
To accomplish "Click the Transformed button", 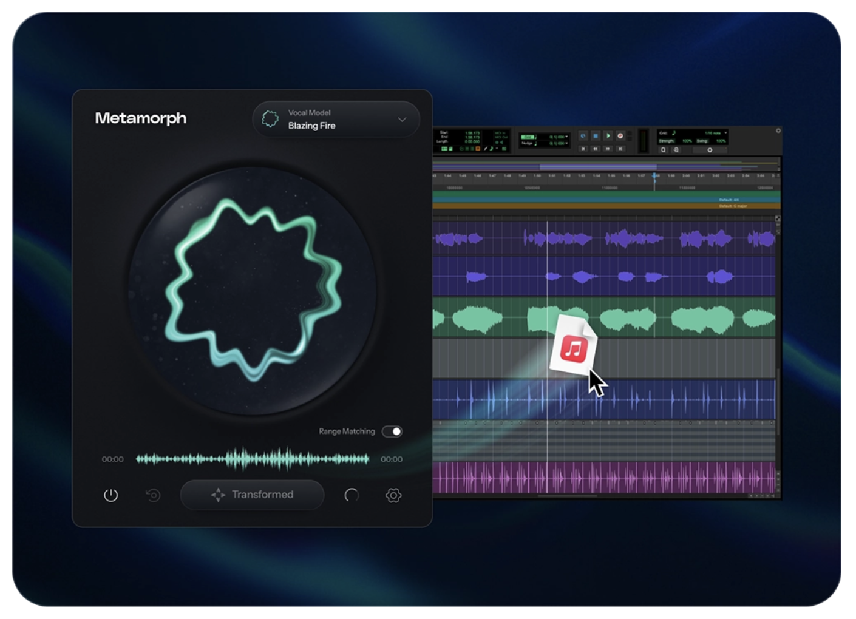I will click(x=252, y=495).
